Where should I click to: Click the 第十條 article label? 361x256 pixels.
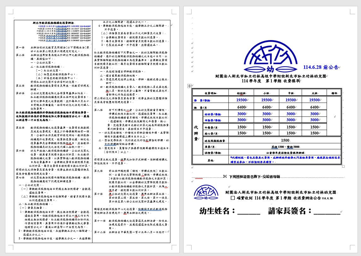click(98, 194)
